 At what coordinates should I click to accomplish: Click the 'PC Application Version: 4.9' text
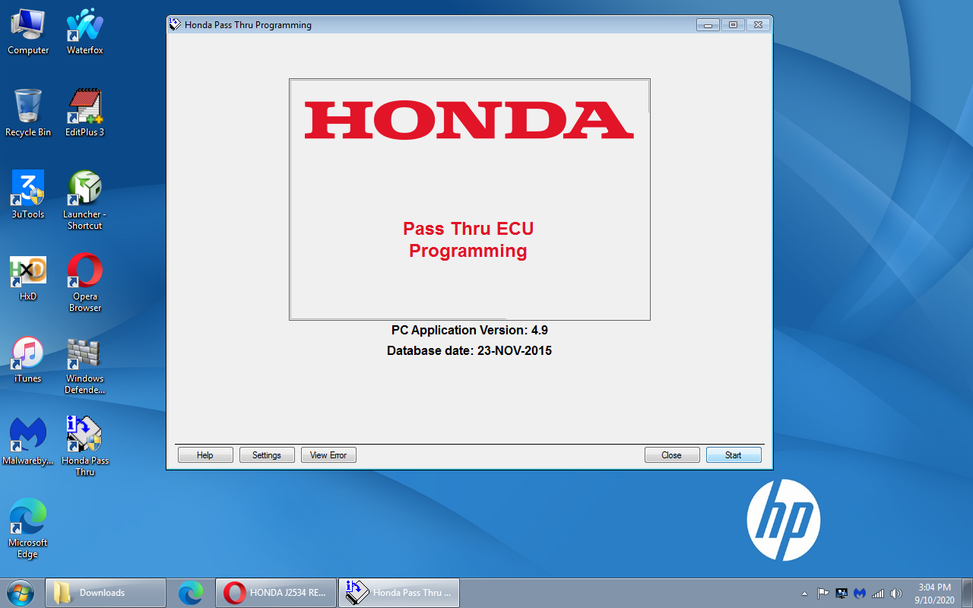[470, 330]
